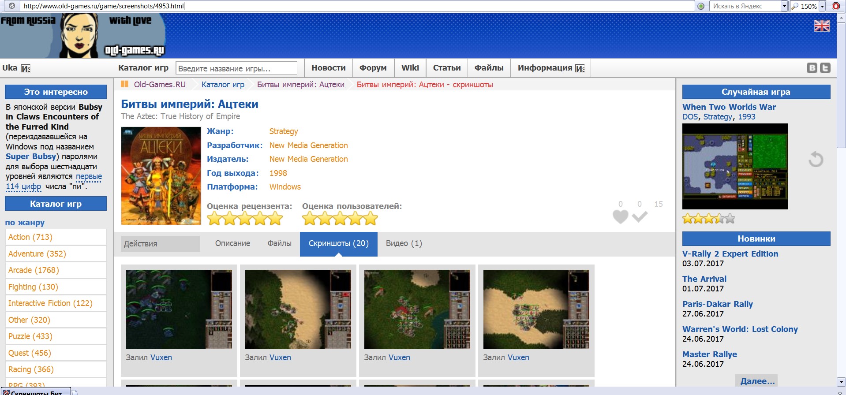Refresh the random game with the circular arrow
Screen dimensions: 846x395
[816, 159]
